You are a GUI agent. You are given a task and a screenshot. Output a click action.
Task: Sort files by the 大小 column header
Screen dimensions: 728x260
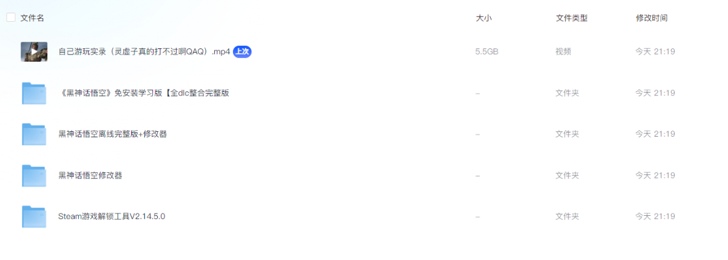[x=484, y=18]
